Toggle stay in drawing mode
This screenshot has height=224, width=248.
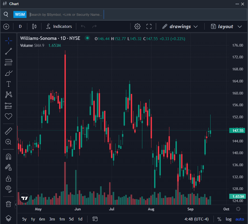pos(9,167)
